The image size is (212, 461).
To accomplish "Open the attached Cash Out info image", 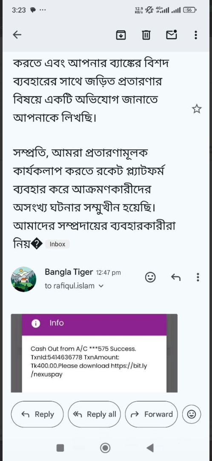I will pos(94,353).
